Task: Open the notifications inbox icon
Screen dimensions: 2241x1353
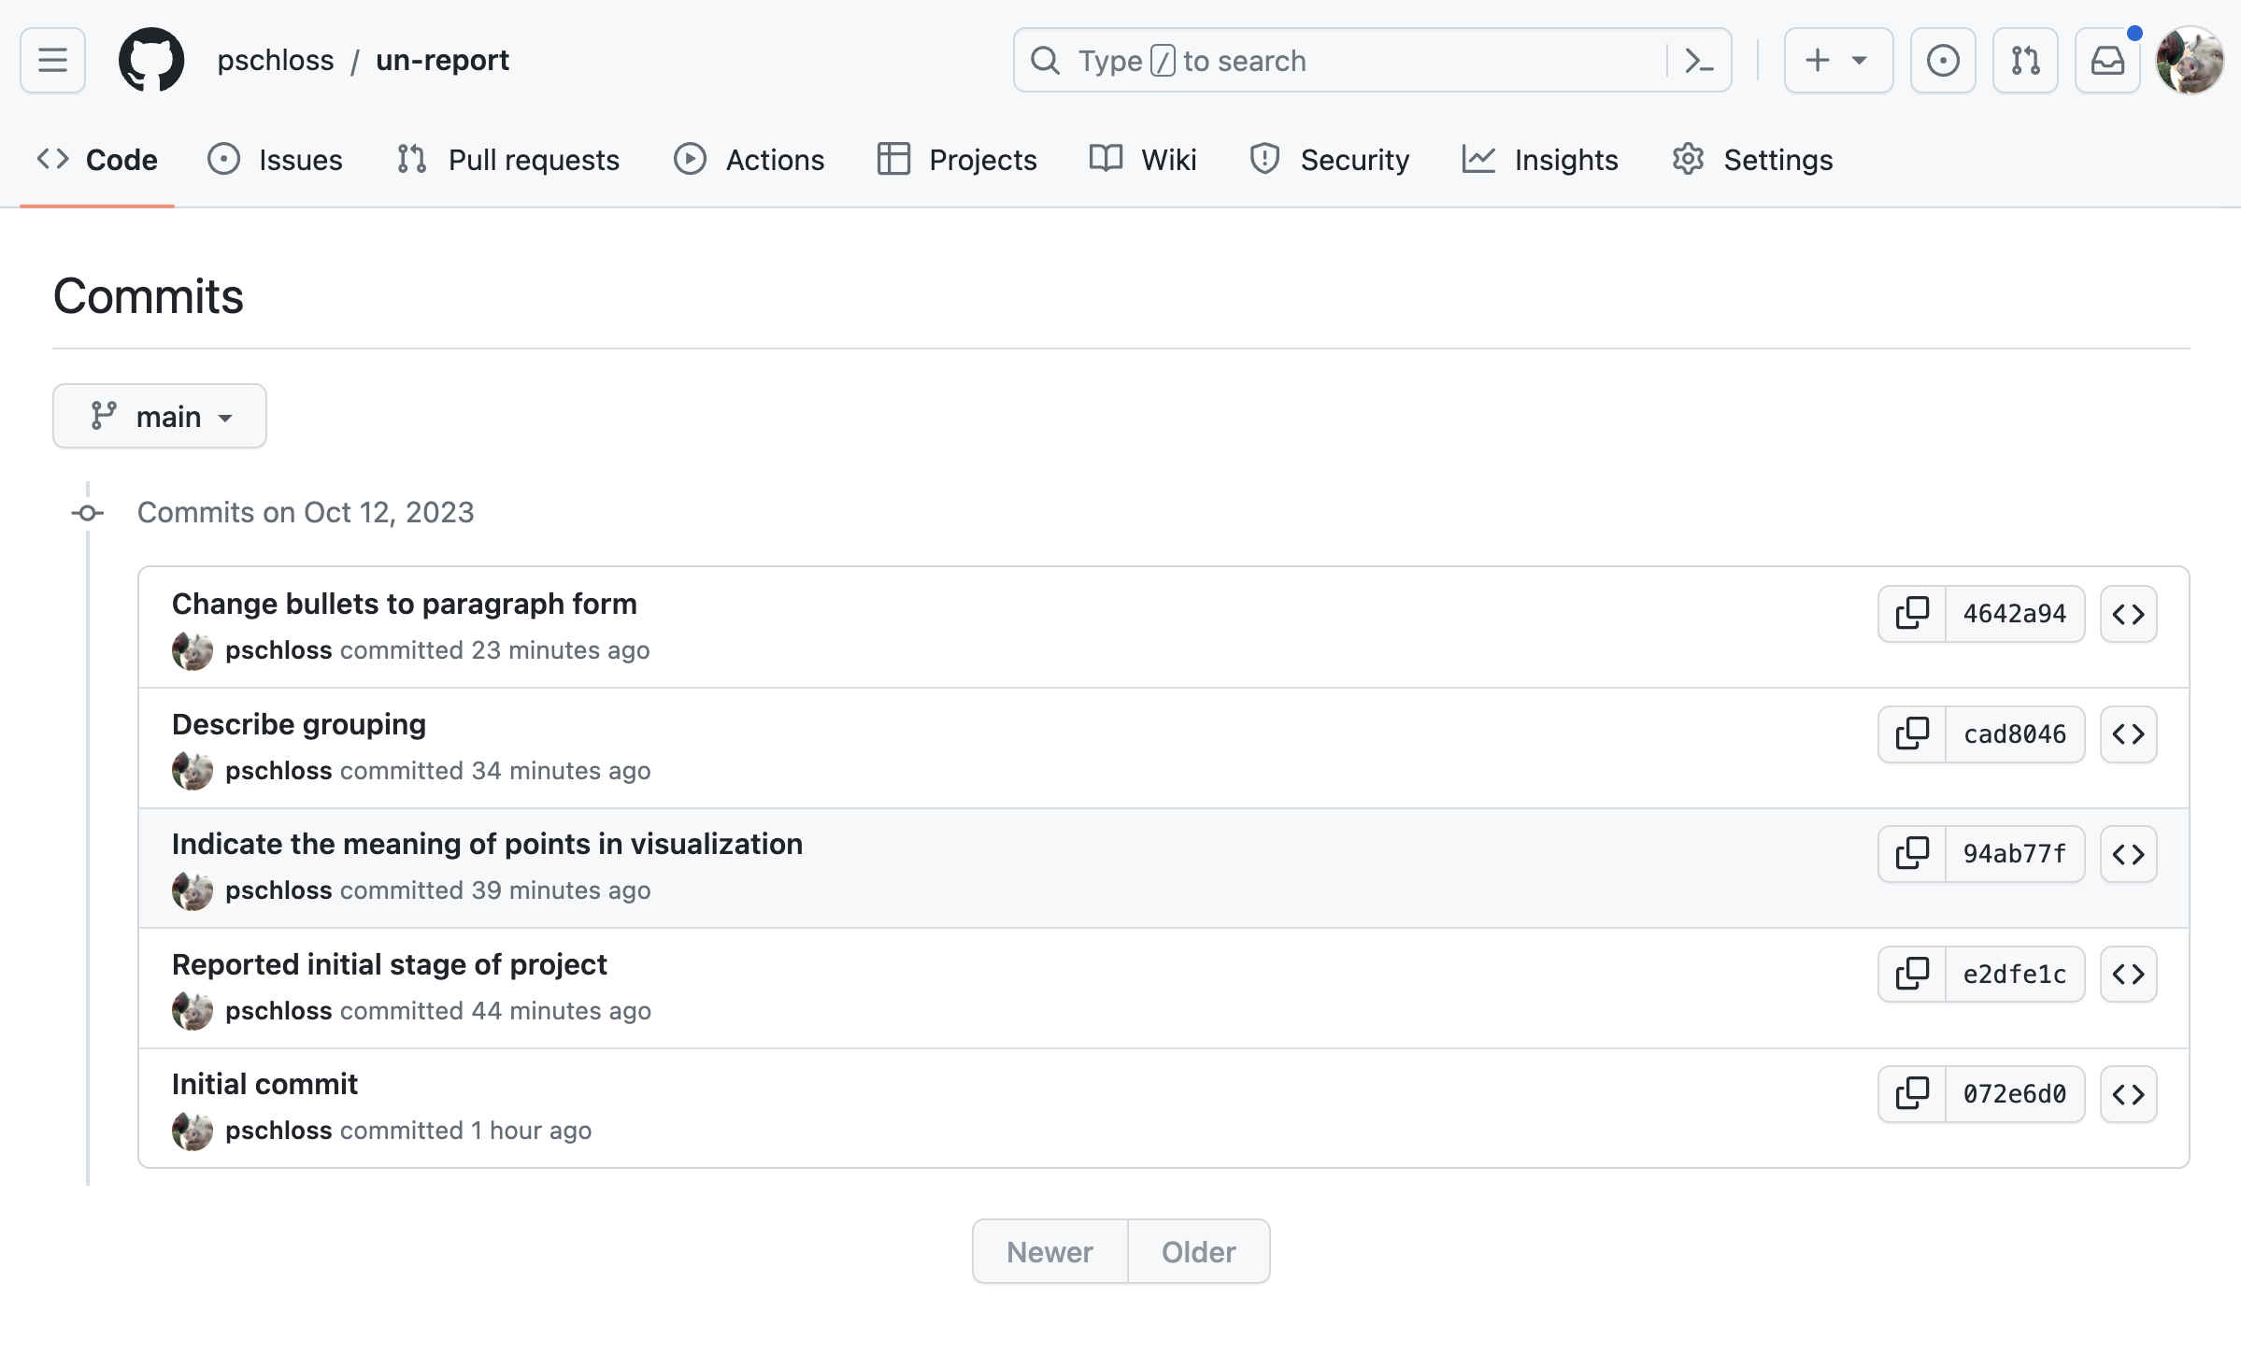Action: point(2106,61)
